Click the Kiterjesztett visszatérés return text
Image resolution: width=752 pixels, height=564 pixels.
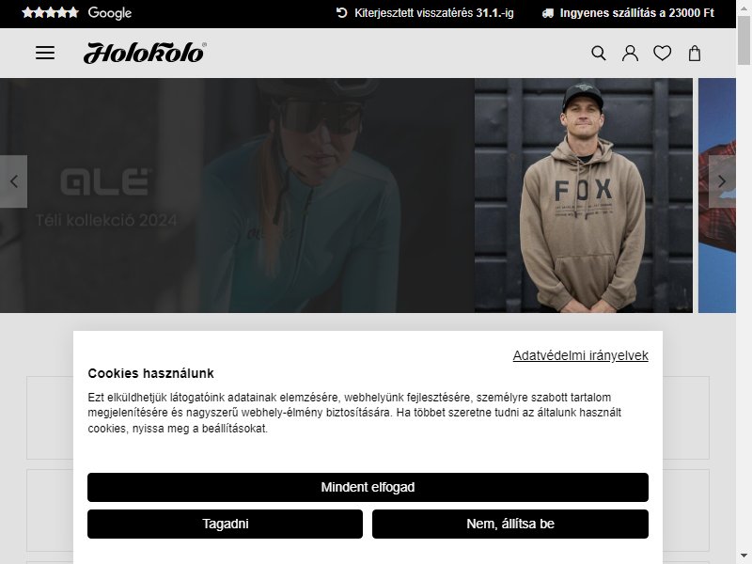[434, 13]
